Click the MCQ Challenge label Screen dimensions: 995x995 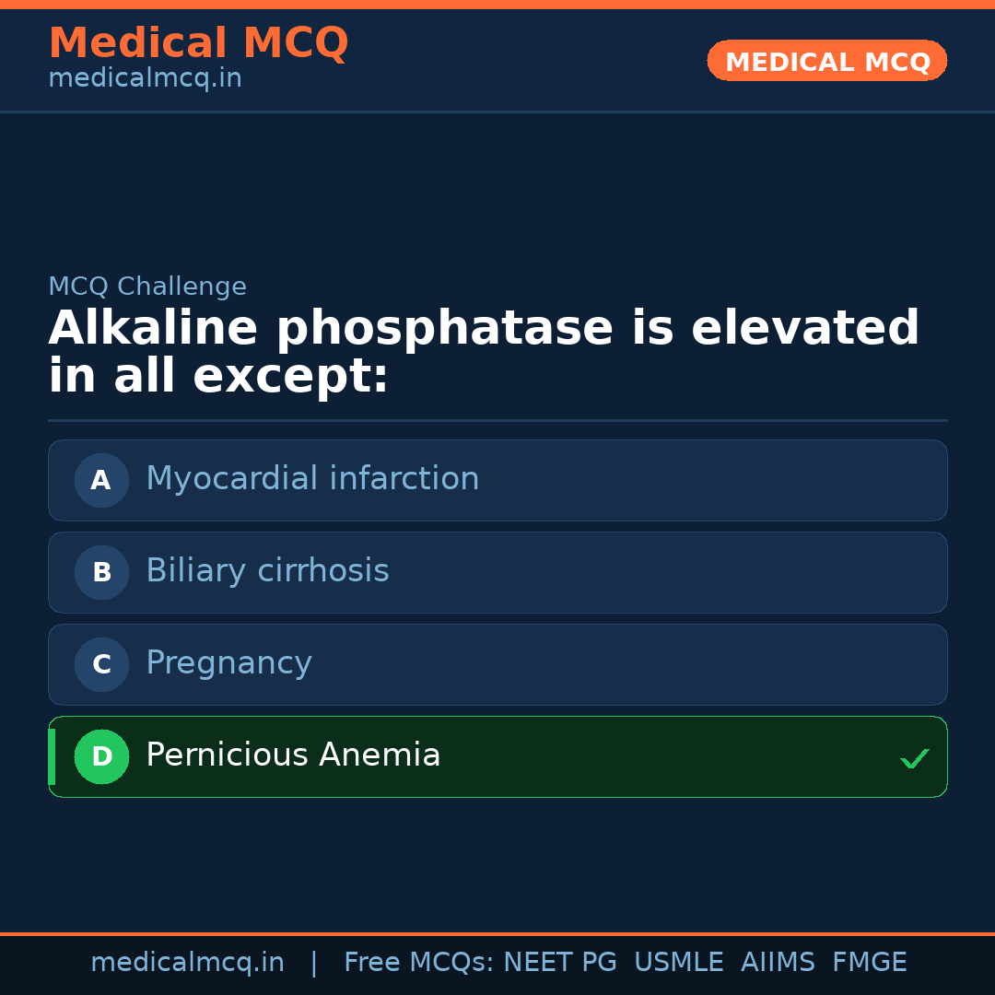pyautogui.click(x=147, y=287)
